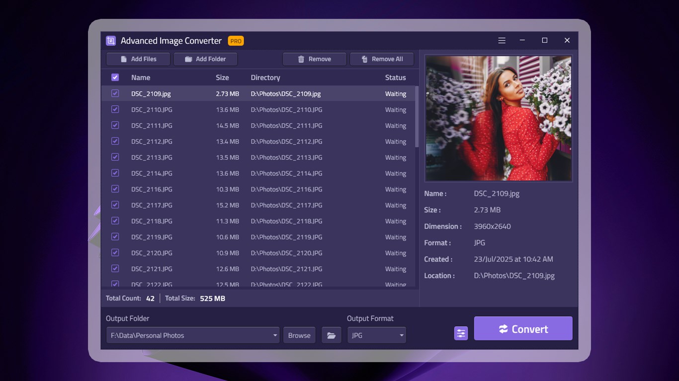The height and width of the screenshot is (381, 679).
Task: Uncheck DSC_2114.JPG checkbox
Action: (x=115, y=173)
